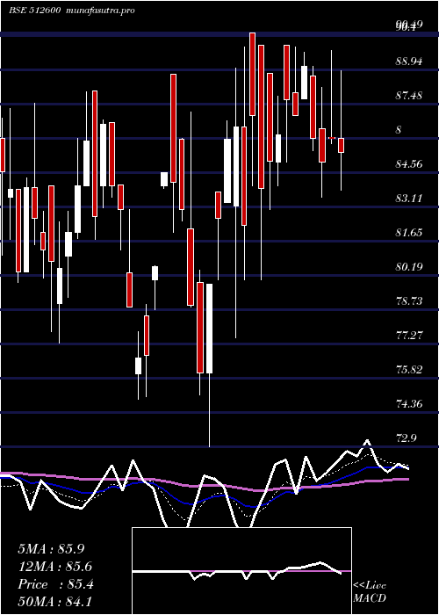This screenshot has height=615, width=439.
Task: Select the 77.27 price axis label
Action: 409,336
